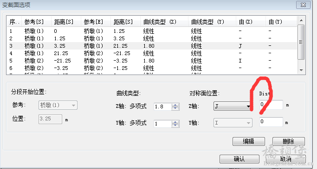Open the Z轴 对称面位置 dropdown showing J
The image size is (317, 169).
click(233, 106)
